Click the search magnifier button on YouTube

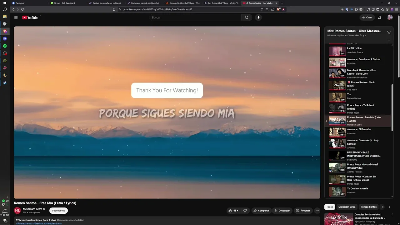tap(247, 17)
